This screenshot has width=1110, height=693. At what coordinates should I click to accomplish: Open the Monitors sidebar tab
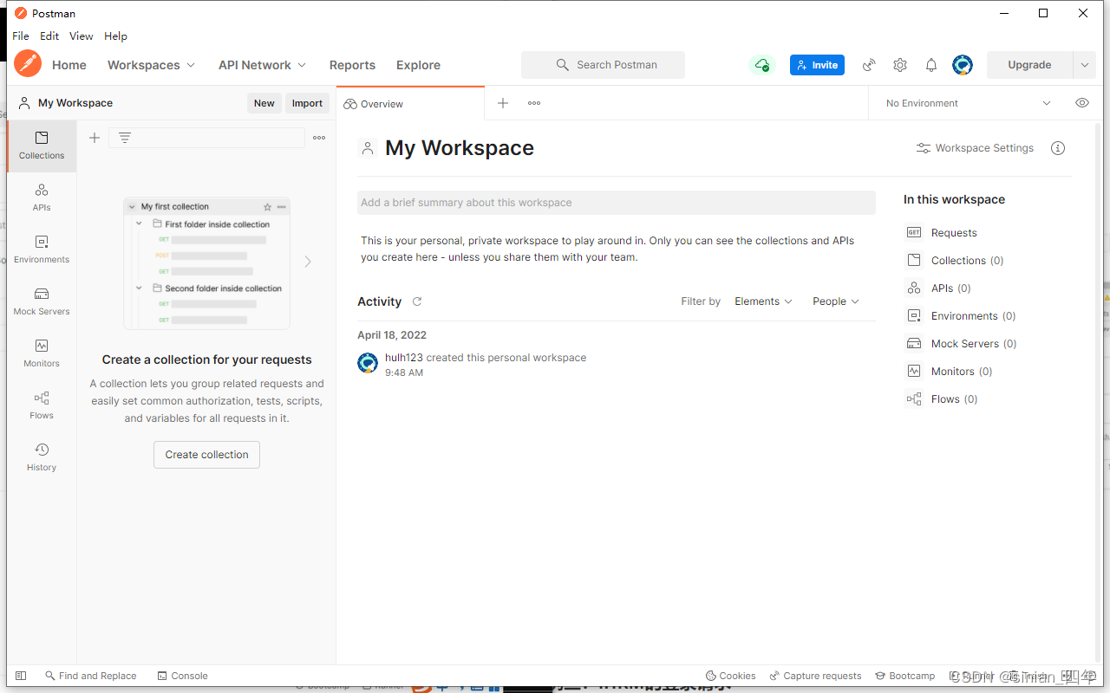[42, 353]
